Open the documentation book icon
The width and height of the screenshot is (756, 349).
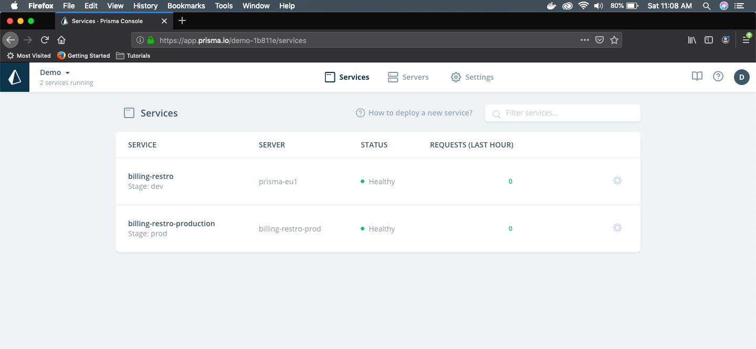click(697, 77)
